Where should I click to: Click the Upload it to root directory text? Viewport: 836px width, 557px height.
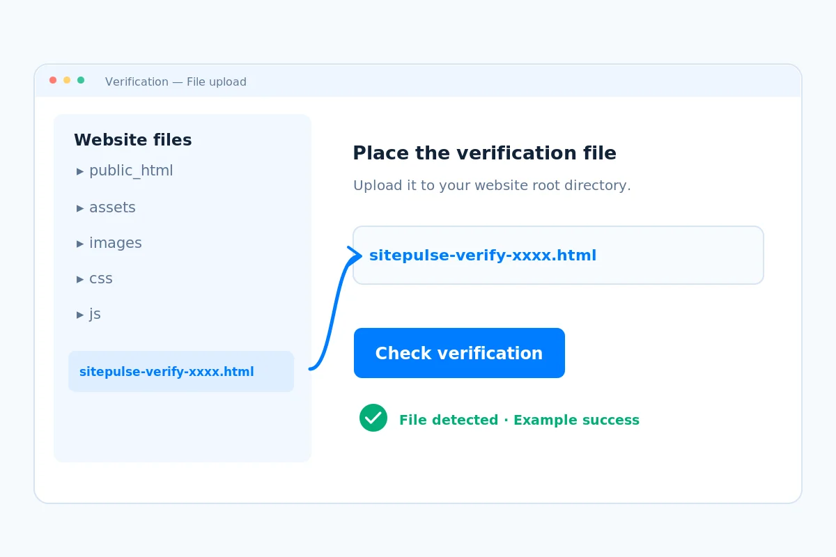point(492,185)
